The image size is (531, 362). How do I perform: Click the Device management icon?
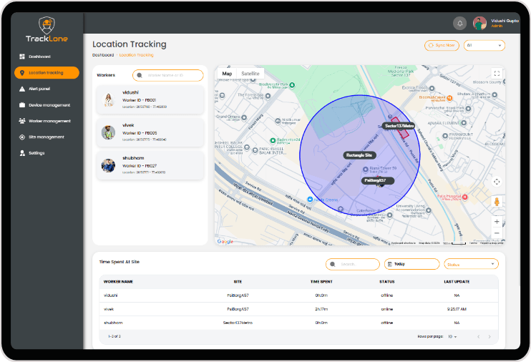(x=22, y=105)
